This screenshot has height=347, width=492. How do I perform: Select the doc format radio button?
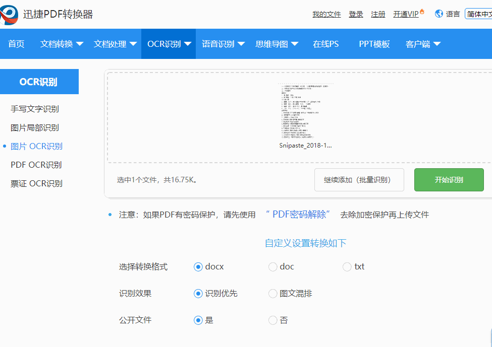[272, 267]
